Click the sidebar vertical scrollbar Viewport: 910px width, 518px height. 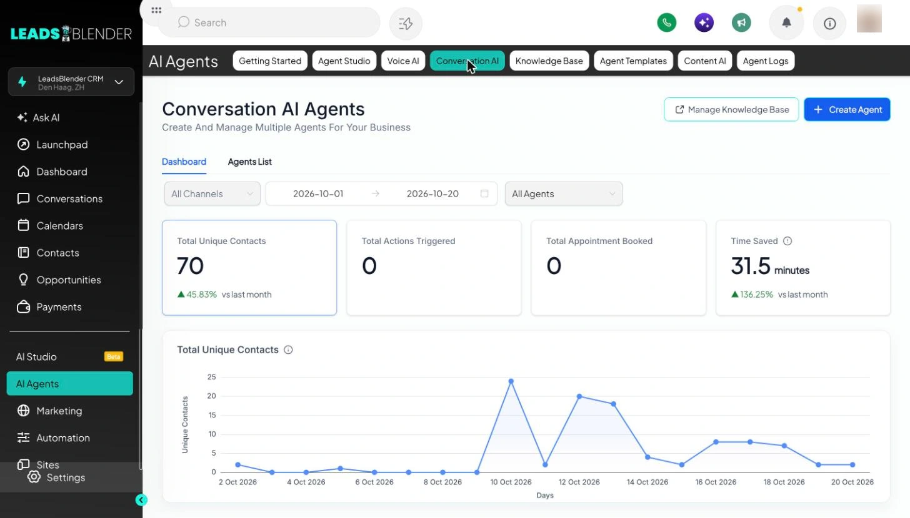[x=141, y=399]
